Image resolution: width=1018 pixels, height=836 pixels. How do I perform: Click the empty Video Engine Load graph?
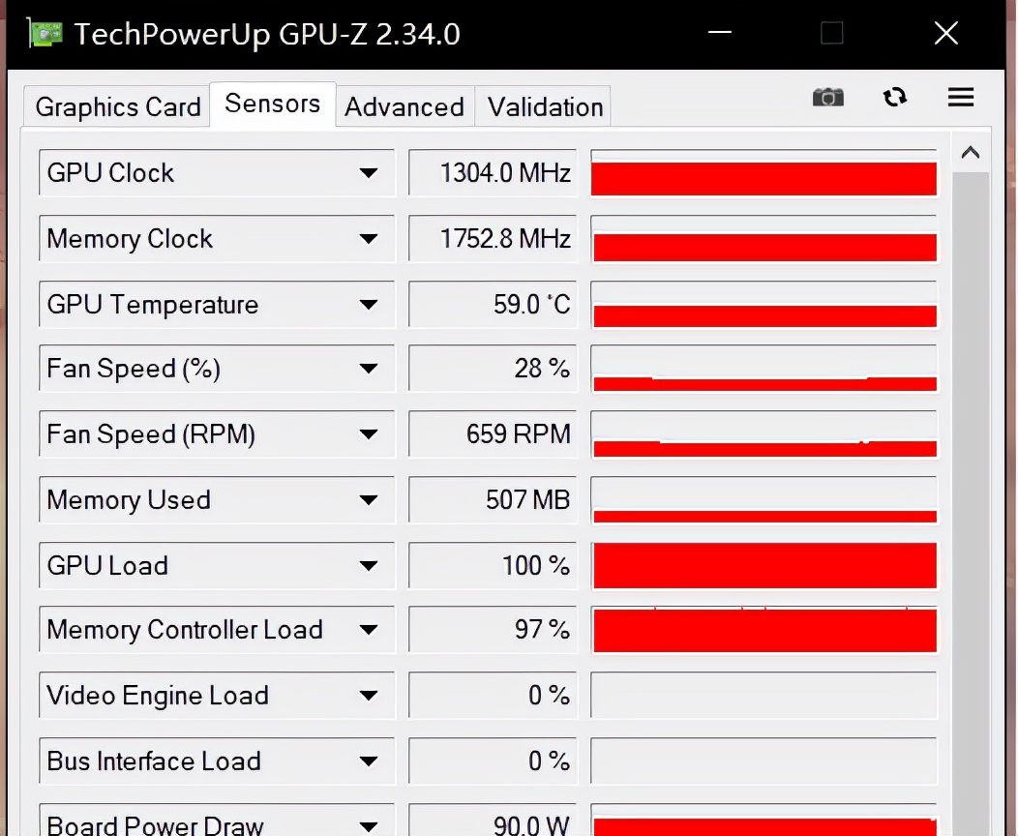click(764, 696)
